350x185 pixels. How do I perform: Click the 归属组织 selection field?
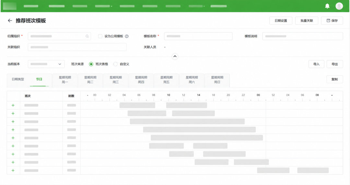59,36
